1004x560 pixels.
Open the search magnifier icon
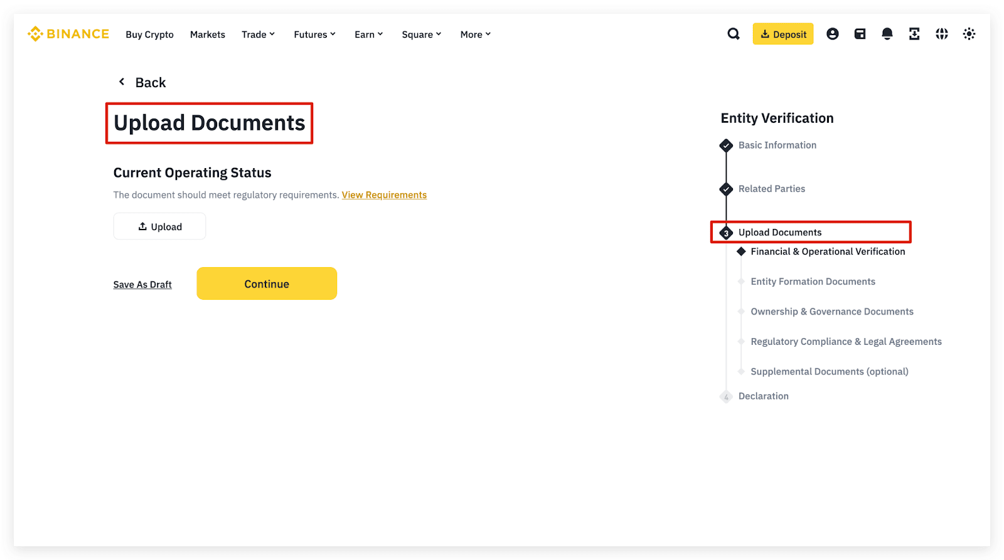point(733,34)
